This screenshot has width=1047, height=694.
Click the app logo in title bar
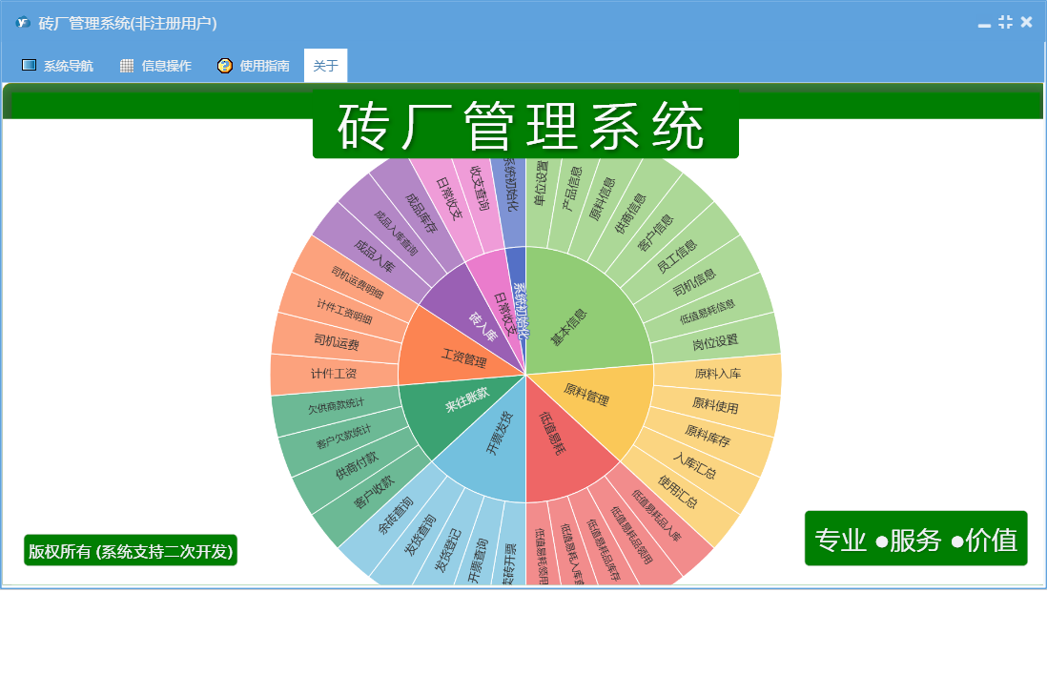click(24, 23)
